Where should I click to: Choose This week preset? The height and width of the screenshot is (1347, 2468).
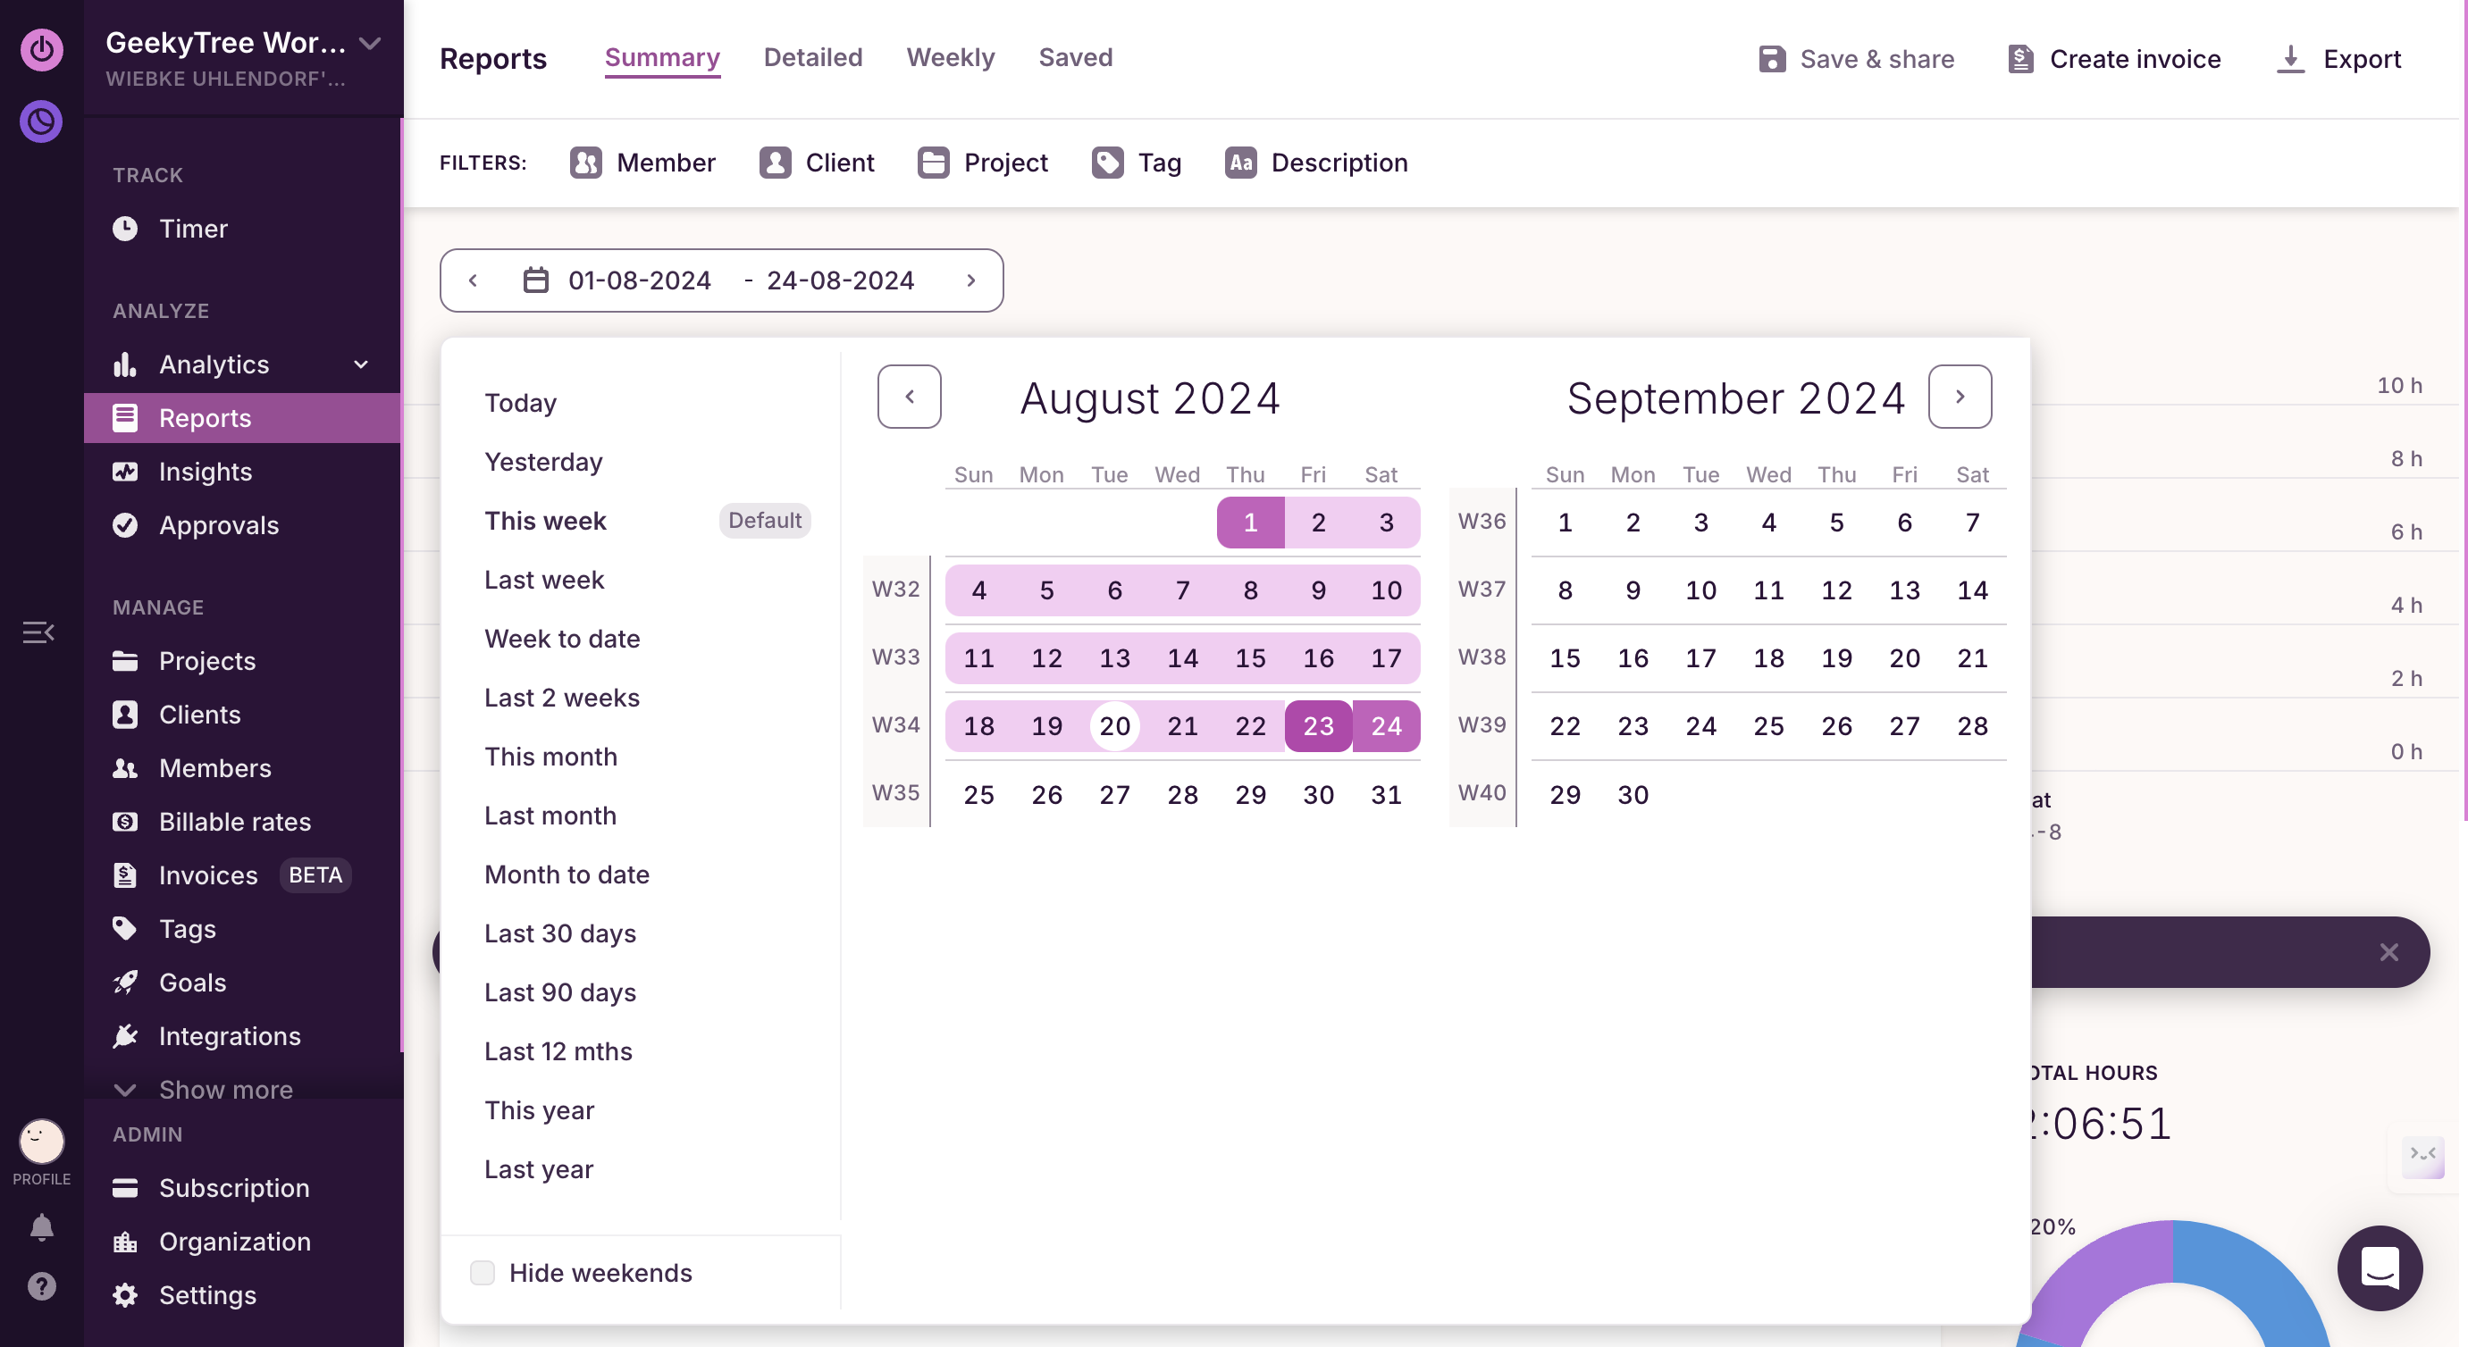click(x=545, y=520)
